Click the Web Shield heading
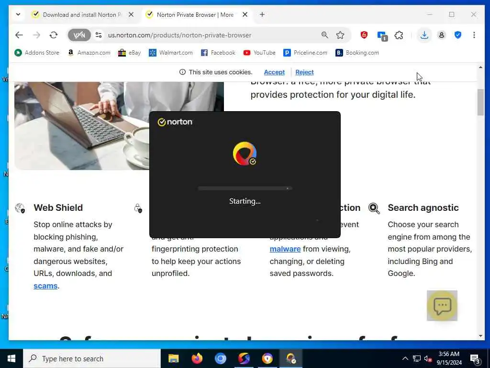The height and width of the screenshot is (368, 490). [58, 208]
